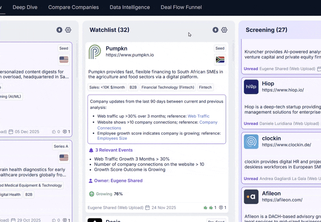Click the left column's settings gear icon
This screenshot has width=321, height=222.
68,30
